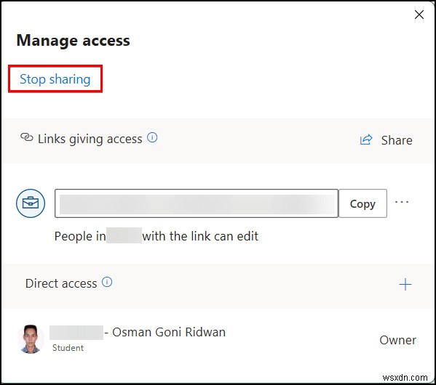Viewport: 436px width, 385px height.
Task: Select the name Osman Goni Ridwan
Action: 169,332
